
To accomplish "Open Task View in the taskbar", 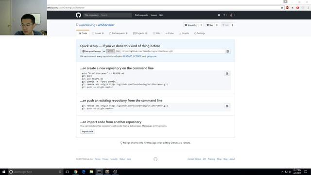I will 68,172.
